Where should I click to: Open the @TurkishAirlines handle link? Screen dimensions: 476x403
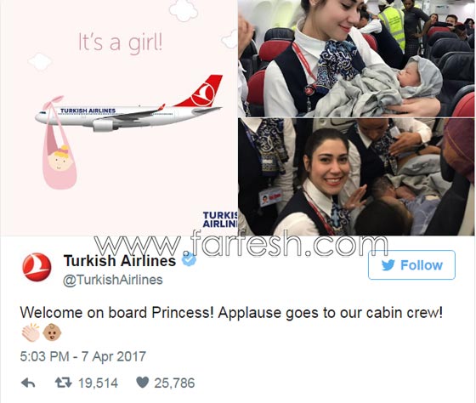pos(112,280)
